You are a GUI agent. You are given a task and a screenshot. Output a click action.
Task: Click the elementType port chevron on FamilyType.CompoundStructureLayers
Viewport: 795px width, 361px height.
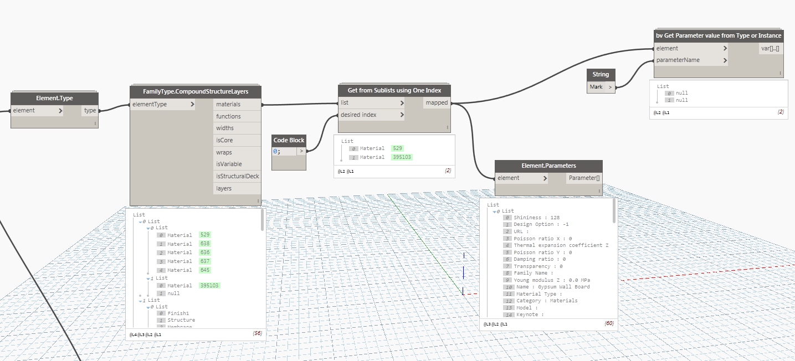192,104
